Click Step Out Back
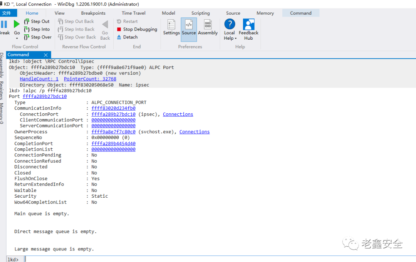The image size is (416, 262). (x=76, y=22)
